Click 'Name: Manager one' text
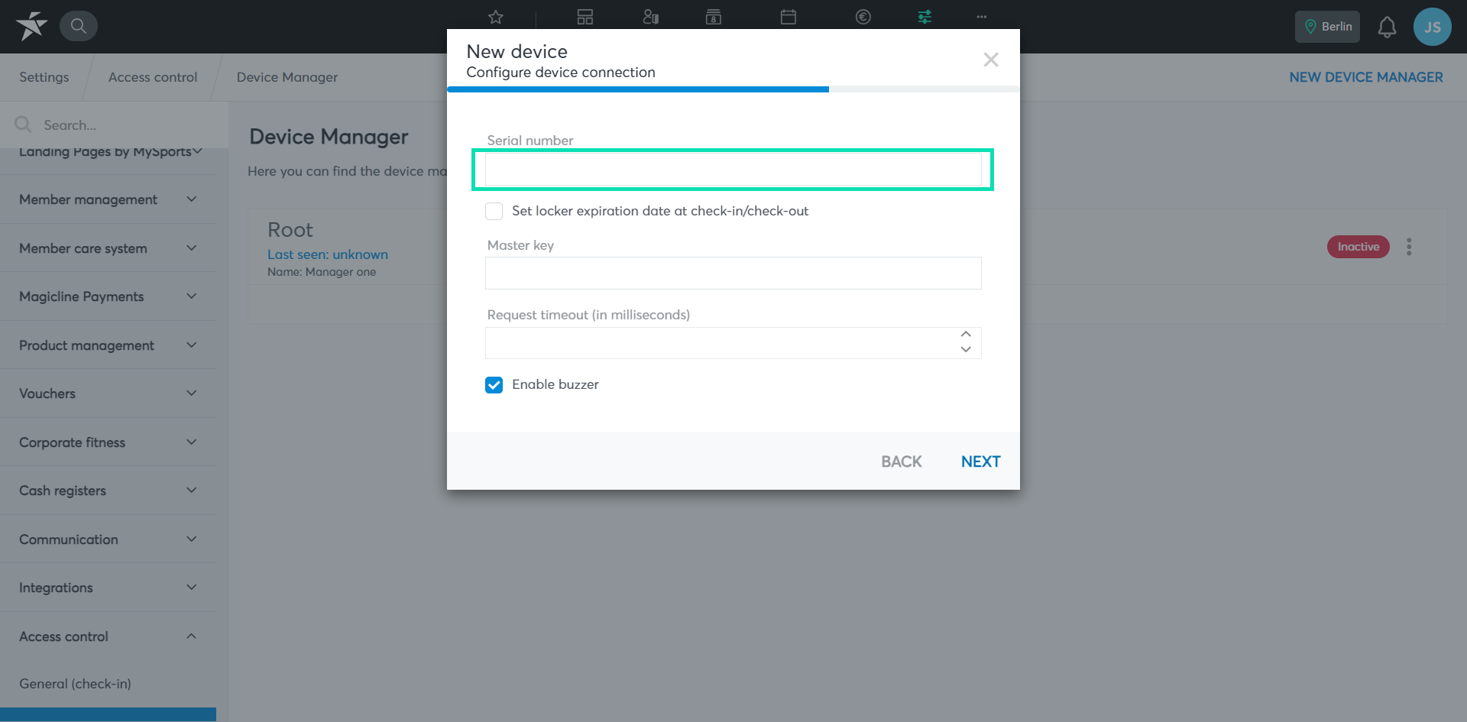Image resolution: width=1467 pixels, height=722 pixels. point(322,272)
